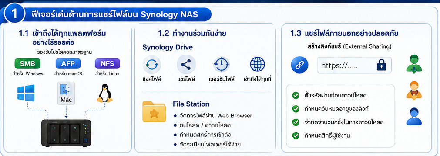The image size is (440, 156).
Task: Click the Synology NAS device image
Action: 66,133
